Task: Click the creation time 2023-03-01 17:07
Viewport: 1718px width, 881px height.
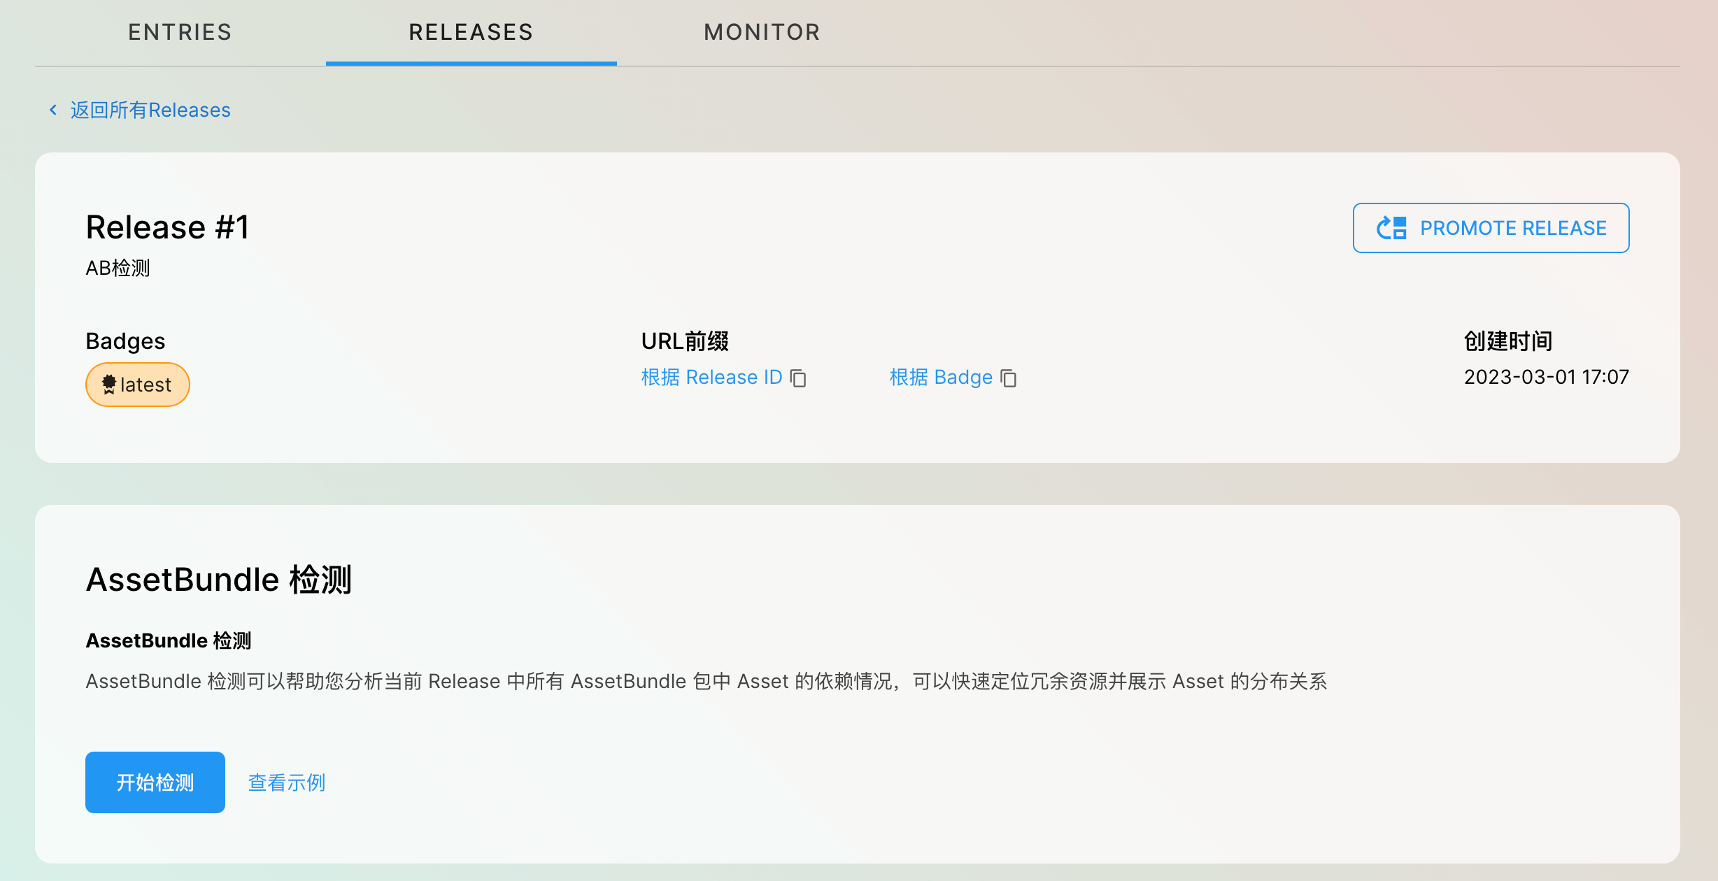Action: [1546, 377]
